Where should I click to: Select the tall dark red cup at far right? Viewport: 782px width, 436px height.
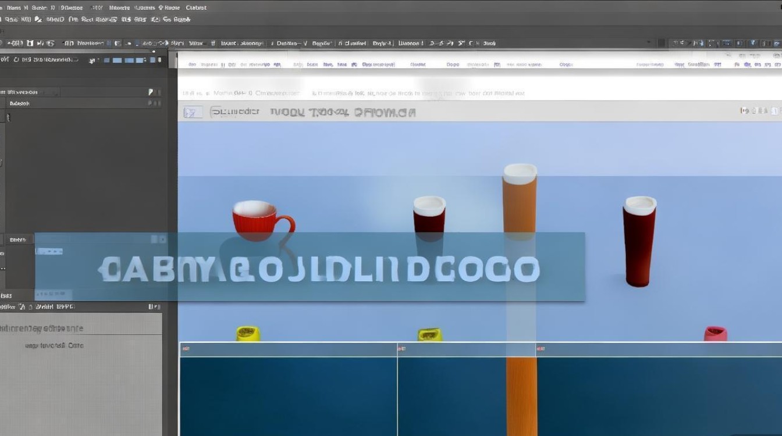639,241
